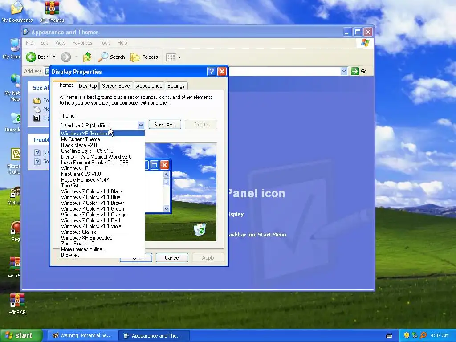Open the Views toolbar button
Viewport: 456px width, 342px height.
[x=173, y=57]
